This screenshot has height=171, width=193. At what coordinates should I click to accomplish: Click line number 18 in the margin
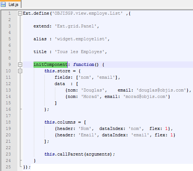point(8,122)
